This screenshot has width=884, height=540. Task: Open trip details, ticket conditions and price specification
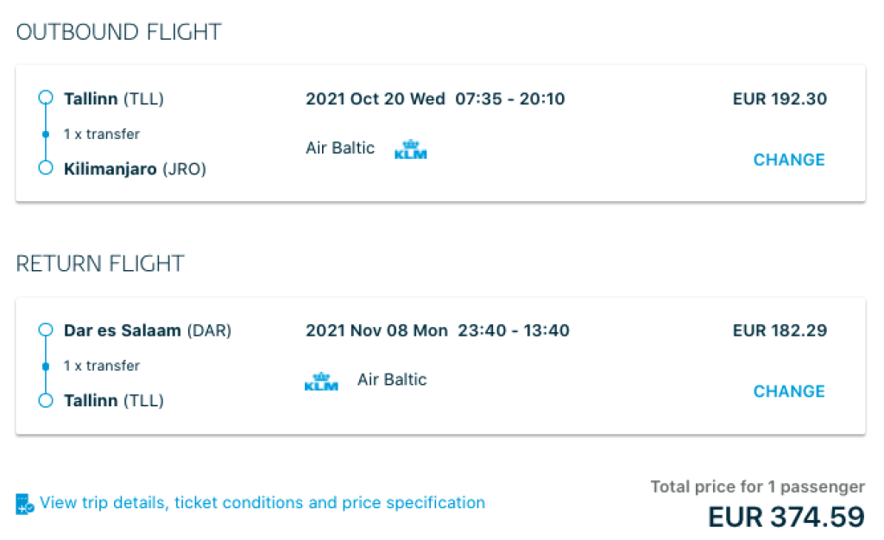coord(262,503)
